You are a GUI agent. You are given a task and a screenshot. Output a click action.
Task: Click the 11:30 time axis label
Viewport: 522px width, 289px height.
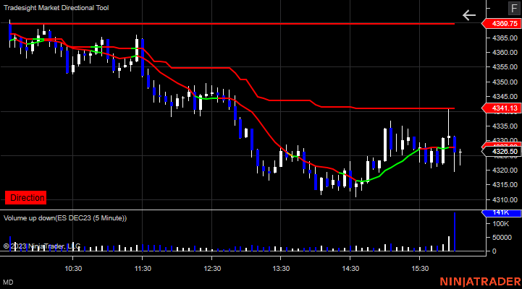coord(143,268)
